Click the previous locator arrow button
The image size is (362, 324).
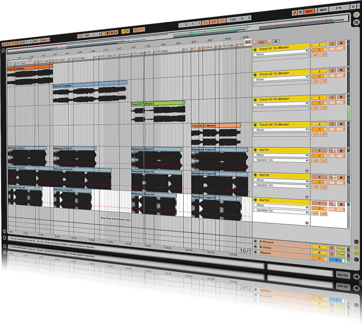click(255, 43)
